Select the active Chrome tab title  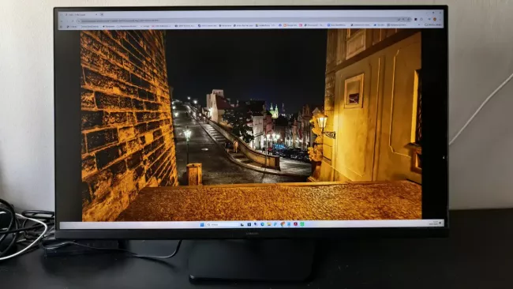(77, 15)
